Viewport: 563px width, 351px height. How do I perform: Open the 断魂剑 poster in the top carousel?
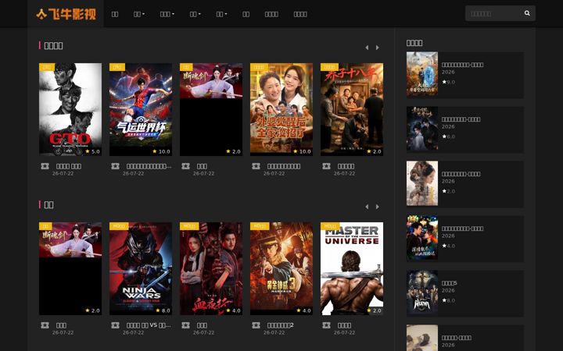coord(211,109)
